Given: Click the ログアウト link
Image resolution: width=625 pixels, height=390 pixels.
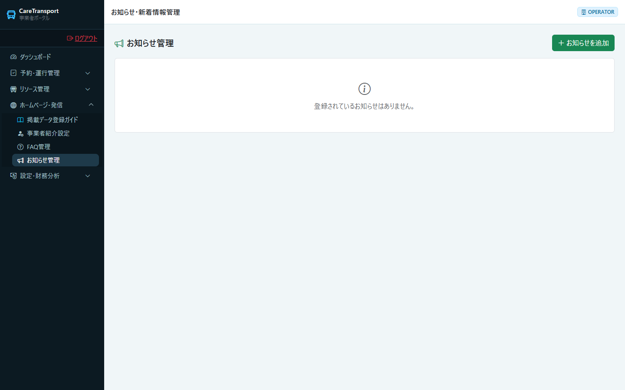Looking at the screenshot, I should [x=82, y=38].
